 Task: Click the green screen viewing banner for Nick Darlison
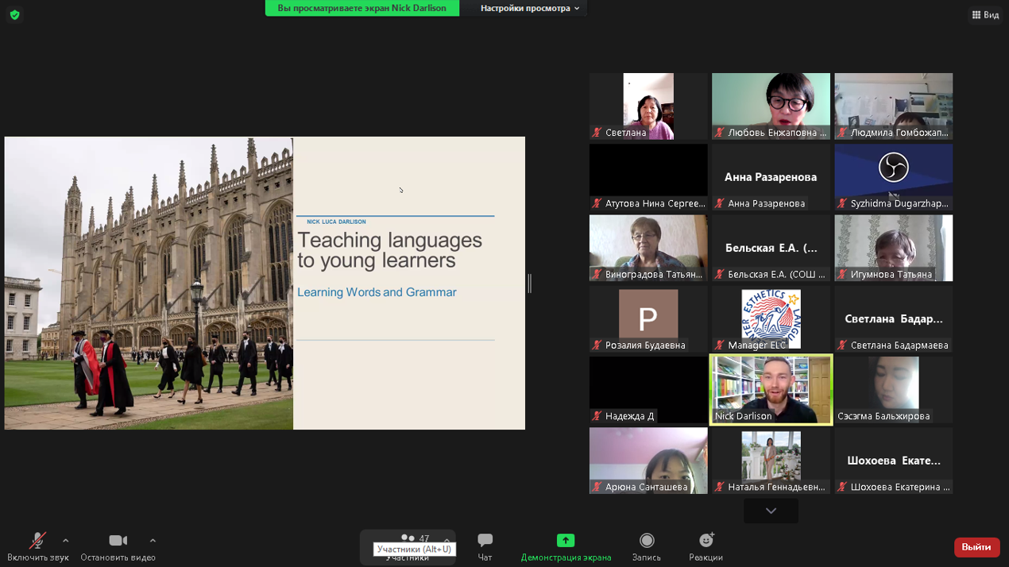click(x=361, y=8)
